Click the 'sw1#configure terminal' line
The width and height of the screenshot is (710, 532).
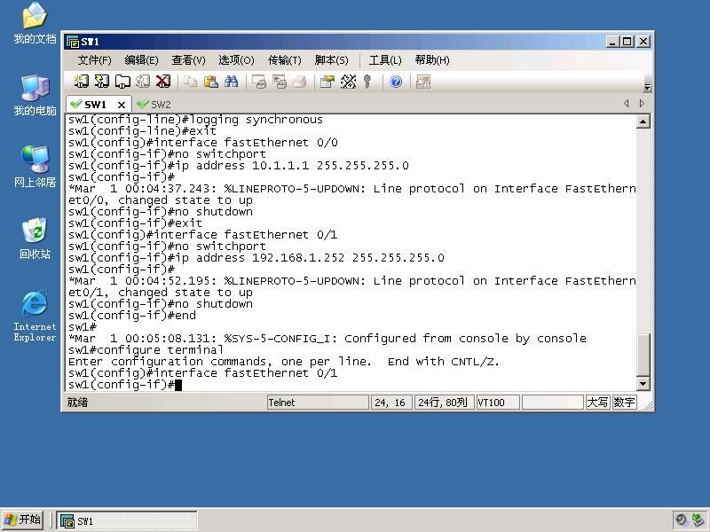tap(146, 350)
